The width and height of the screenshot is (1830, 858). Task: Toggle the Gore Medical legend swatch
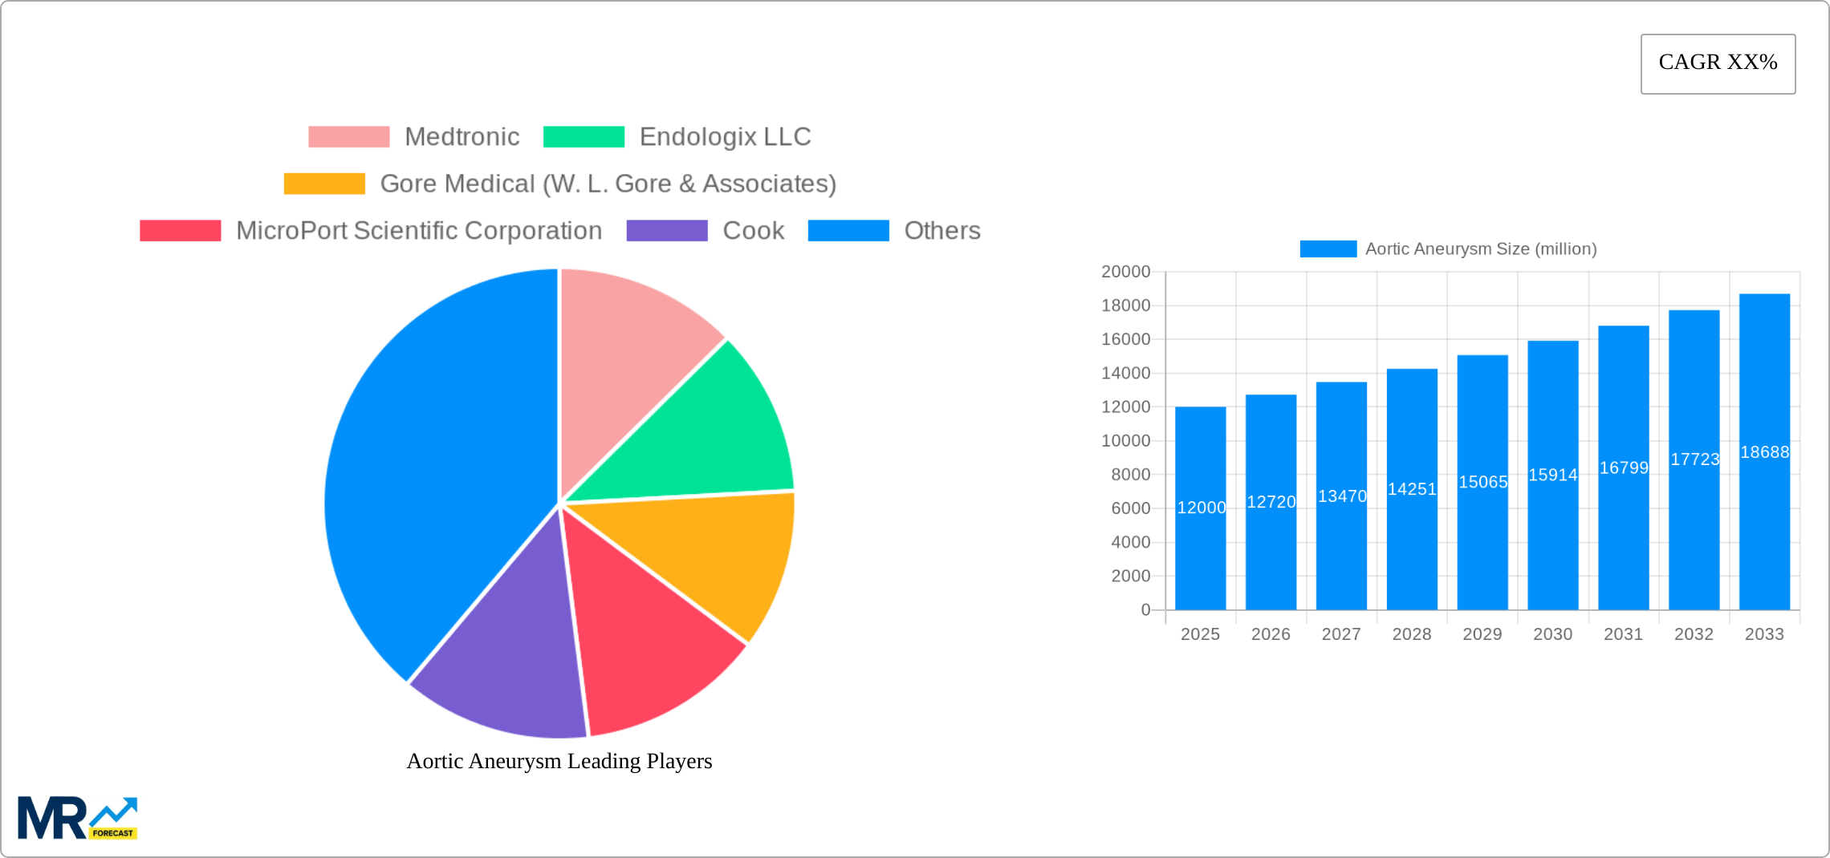(324, 184)
